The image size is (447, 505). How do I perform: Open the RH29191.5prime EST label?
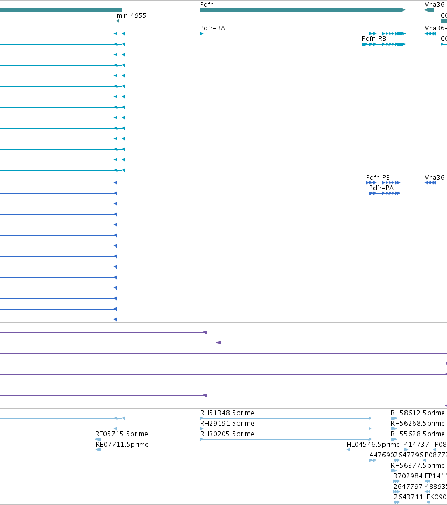coord(227,423)
